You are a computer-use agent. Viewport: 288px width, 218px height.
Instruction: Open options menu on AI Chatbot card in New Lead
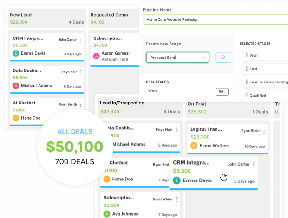(x=80, y=104)
